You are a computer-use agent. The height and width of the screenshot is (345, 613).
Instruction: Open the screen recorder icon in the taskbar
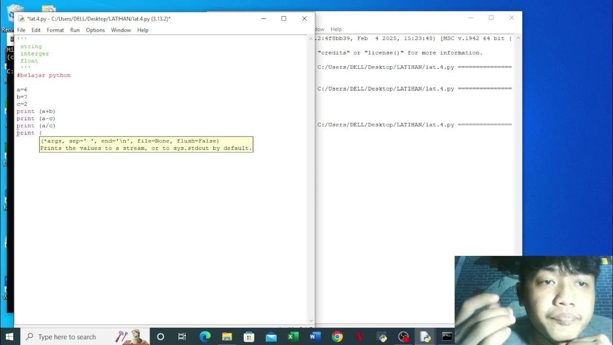[x=403, y=336]
